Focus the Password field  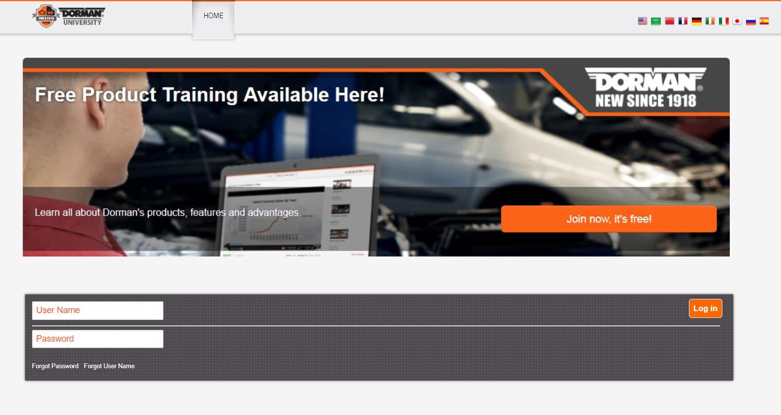click(98, 339)
